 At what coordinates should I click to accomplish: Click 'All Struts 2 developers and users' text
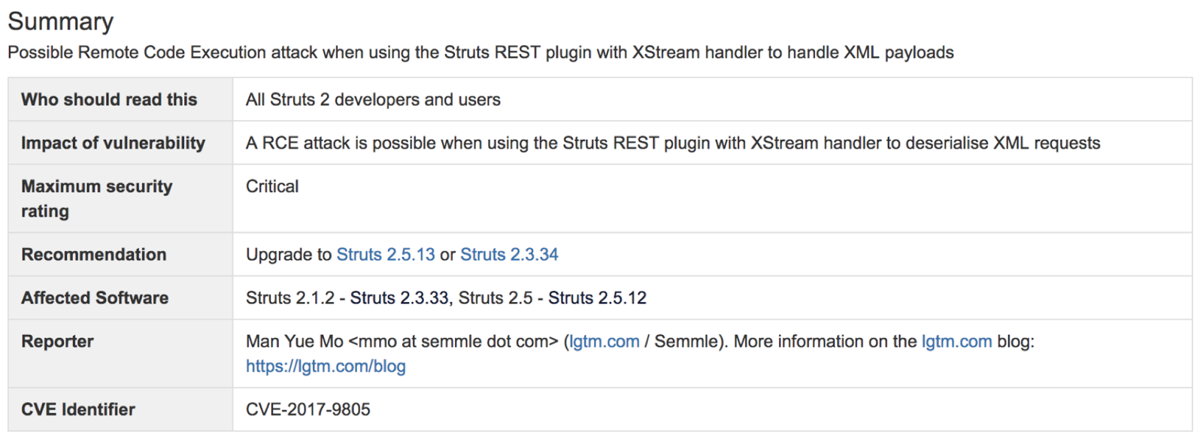[x=373, y=100]
